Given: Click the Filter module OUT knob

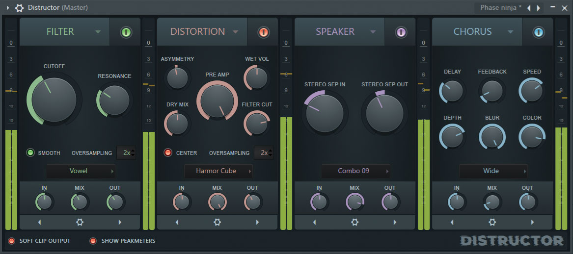Looking at the screenshot, I should pyautogui.click(x=115, y=202).
